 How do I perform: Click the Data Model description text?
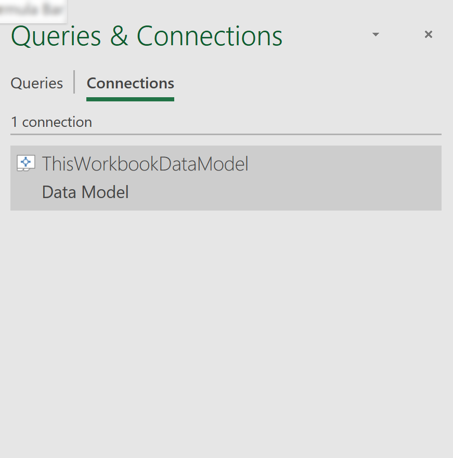85,192
